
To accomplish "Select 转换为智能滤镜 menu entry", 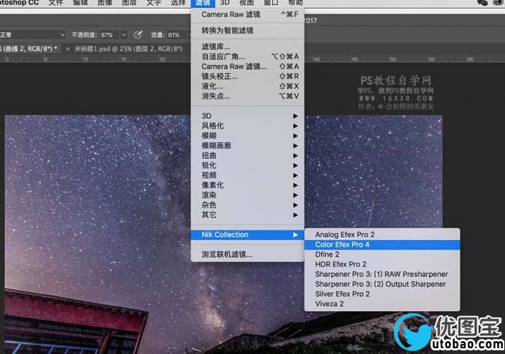I will (x=247, y=31).
